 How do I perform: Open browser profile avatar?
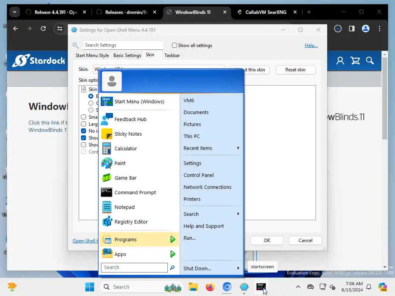pos(366,29)
